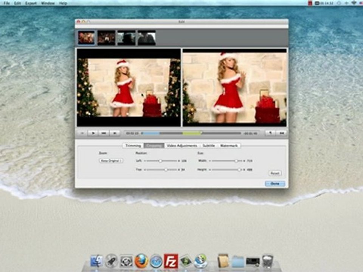Open the Video Adjustments tab
Image resolution: width=363 pixels, height=272 pixels.
[182, 145]
